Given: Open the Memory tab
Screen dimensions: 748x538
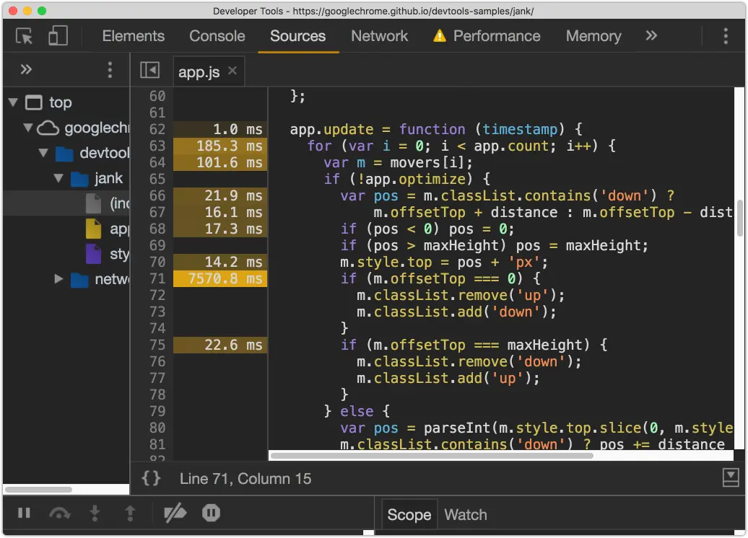Looking at the screenshot, I should 593,36.
